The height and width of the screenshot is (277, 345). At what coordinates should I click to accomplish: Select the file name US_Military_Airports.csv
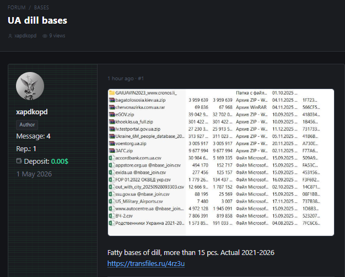tap(139, 202)
